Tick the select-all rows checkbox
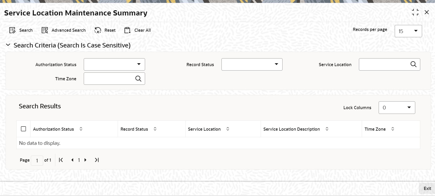The height and width of the screenshot is (196, 435). tap(23, 129)
